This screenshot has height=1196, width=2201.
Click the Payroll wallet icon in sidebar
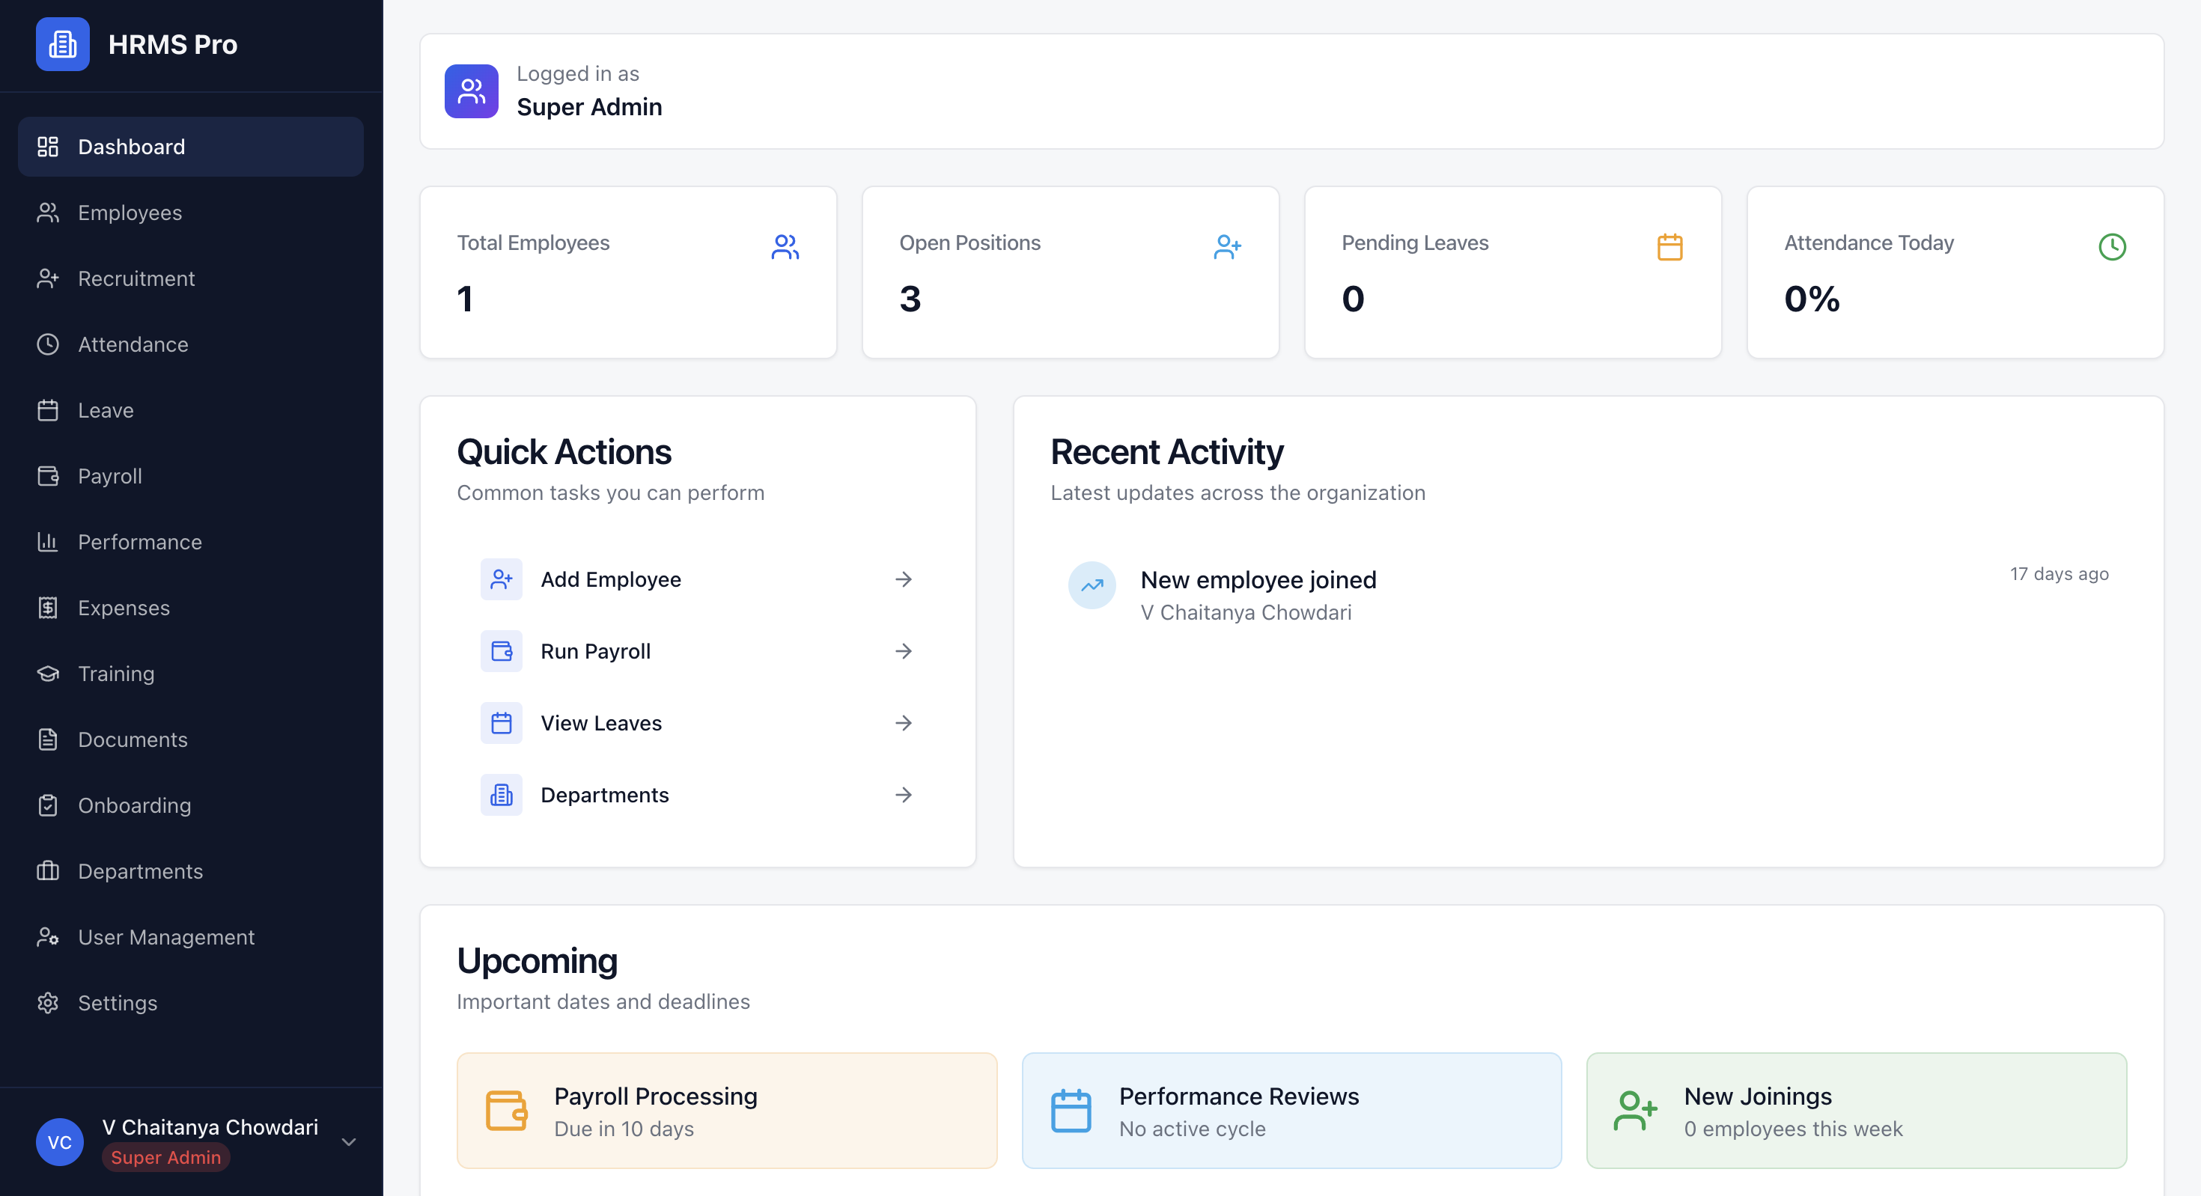point(48,476)
